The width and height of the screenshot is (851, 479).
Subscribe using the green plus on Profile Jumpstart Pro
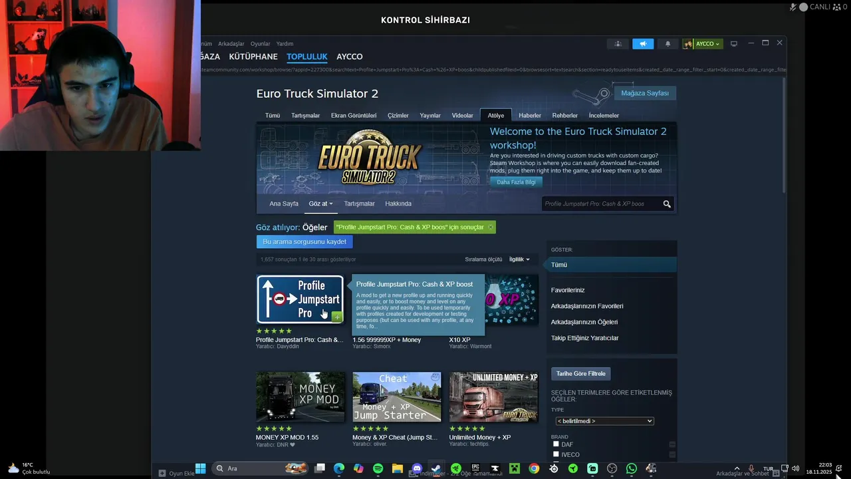click(337, 317)
